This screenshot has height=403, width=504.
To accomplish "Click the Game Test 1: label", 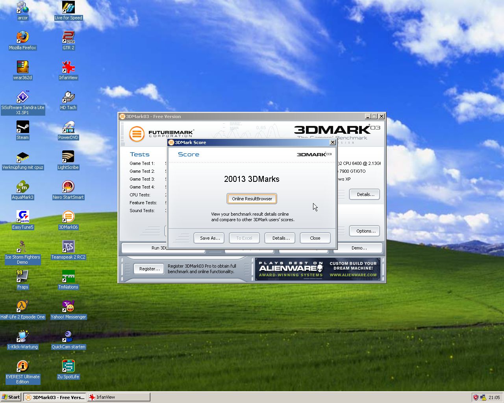I will (x=142, y=163).
